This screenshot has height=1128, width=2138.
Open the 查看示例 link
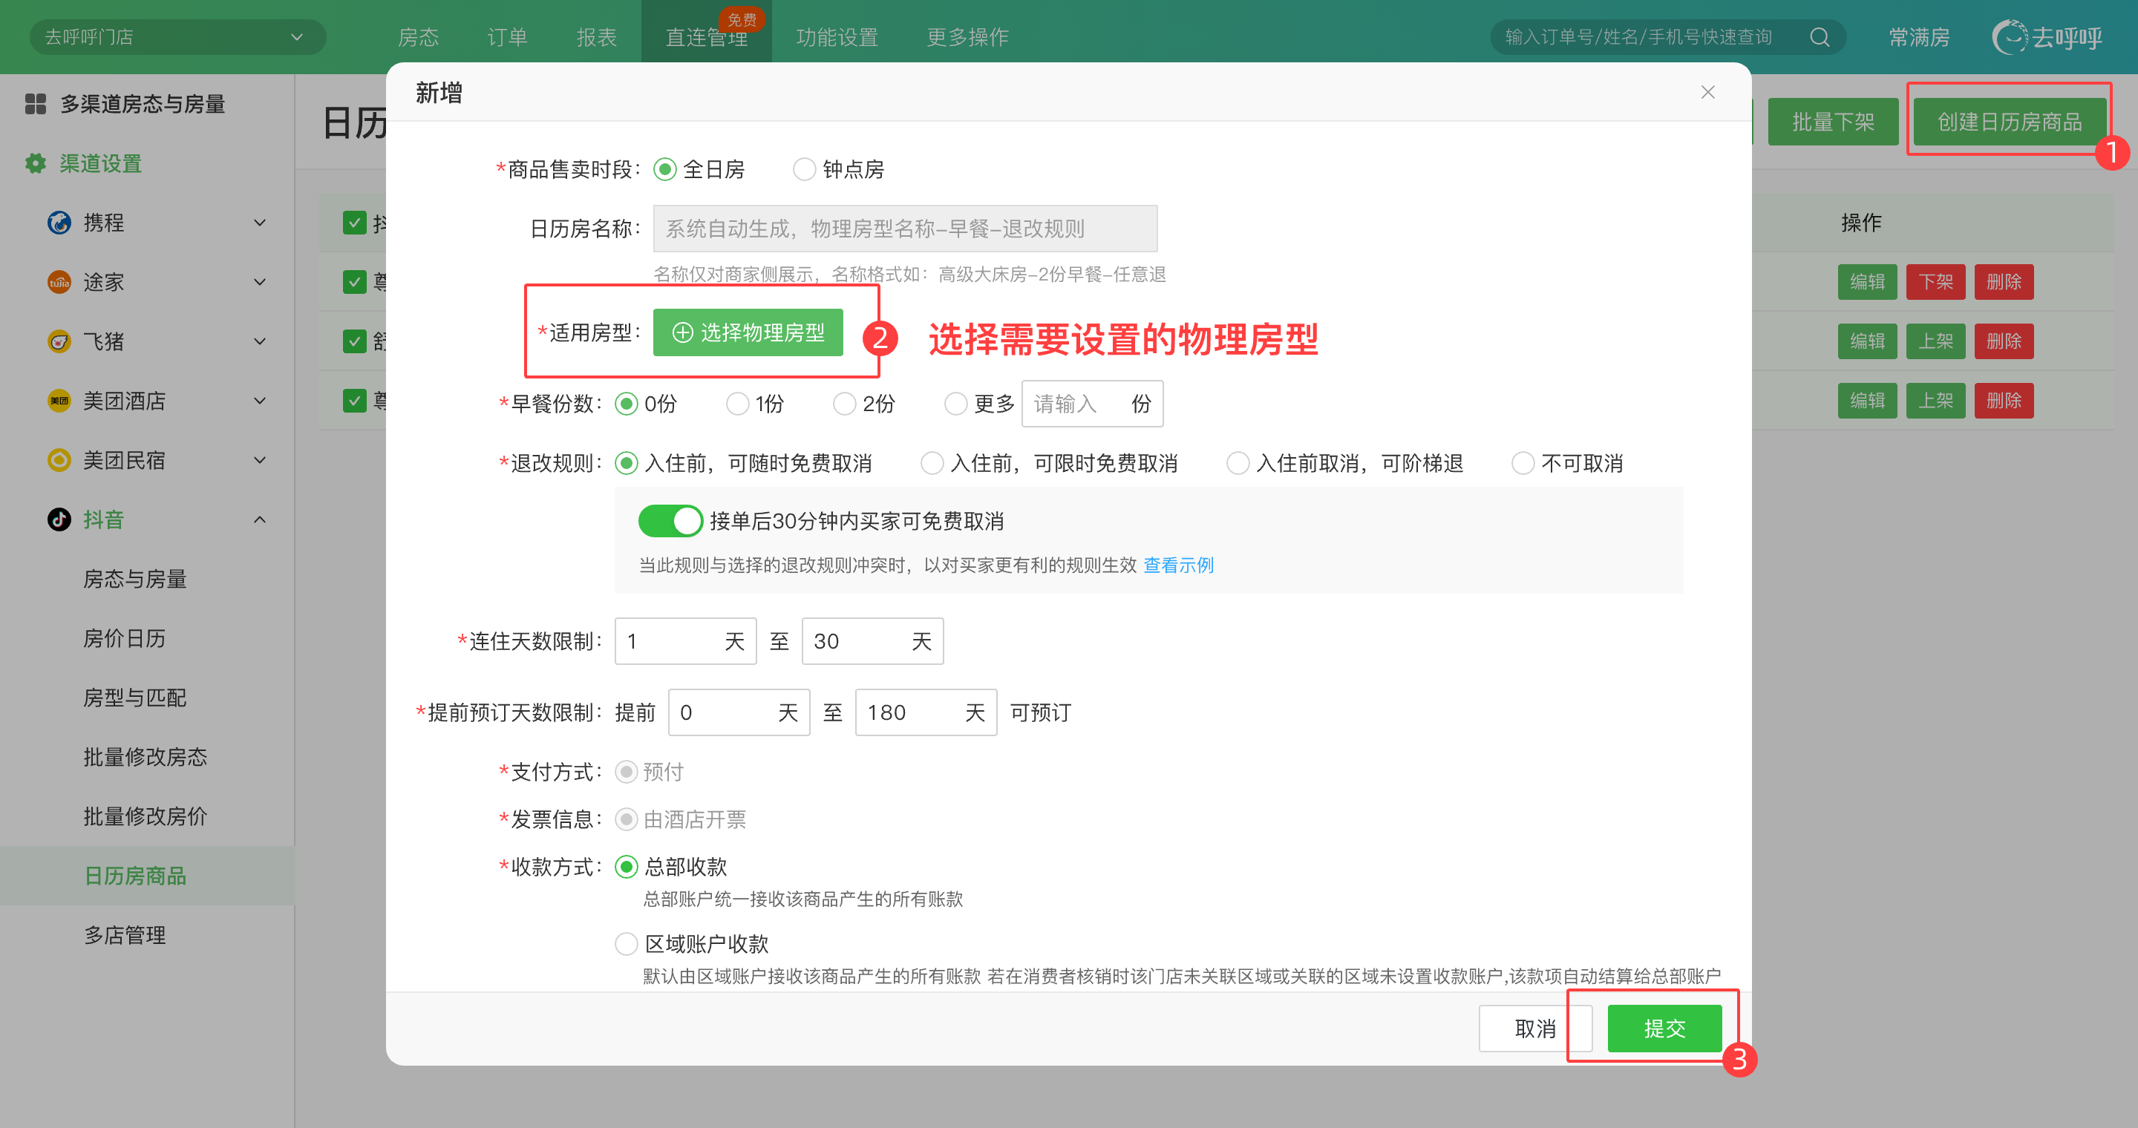pyautogui.click(x=1177, y=565)
